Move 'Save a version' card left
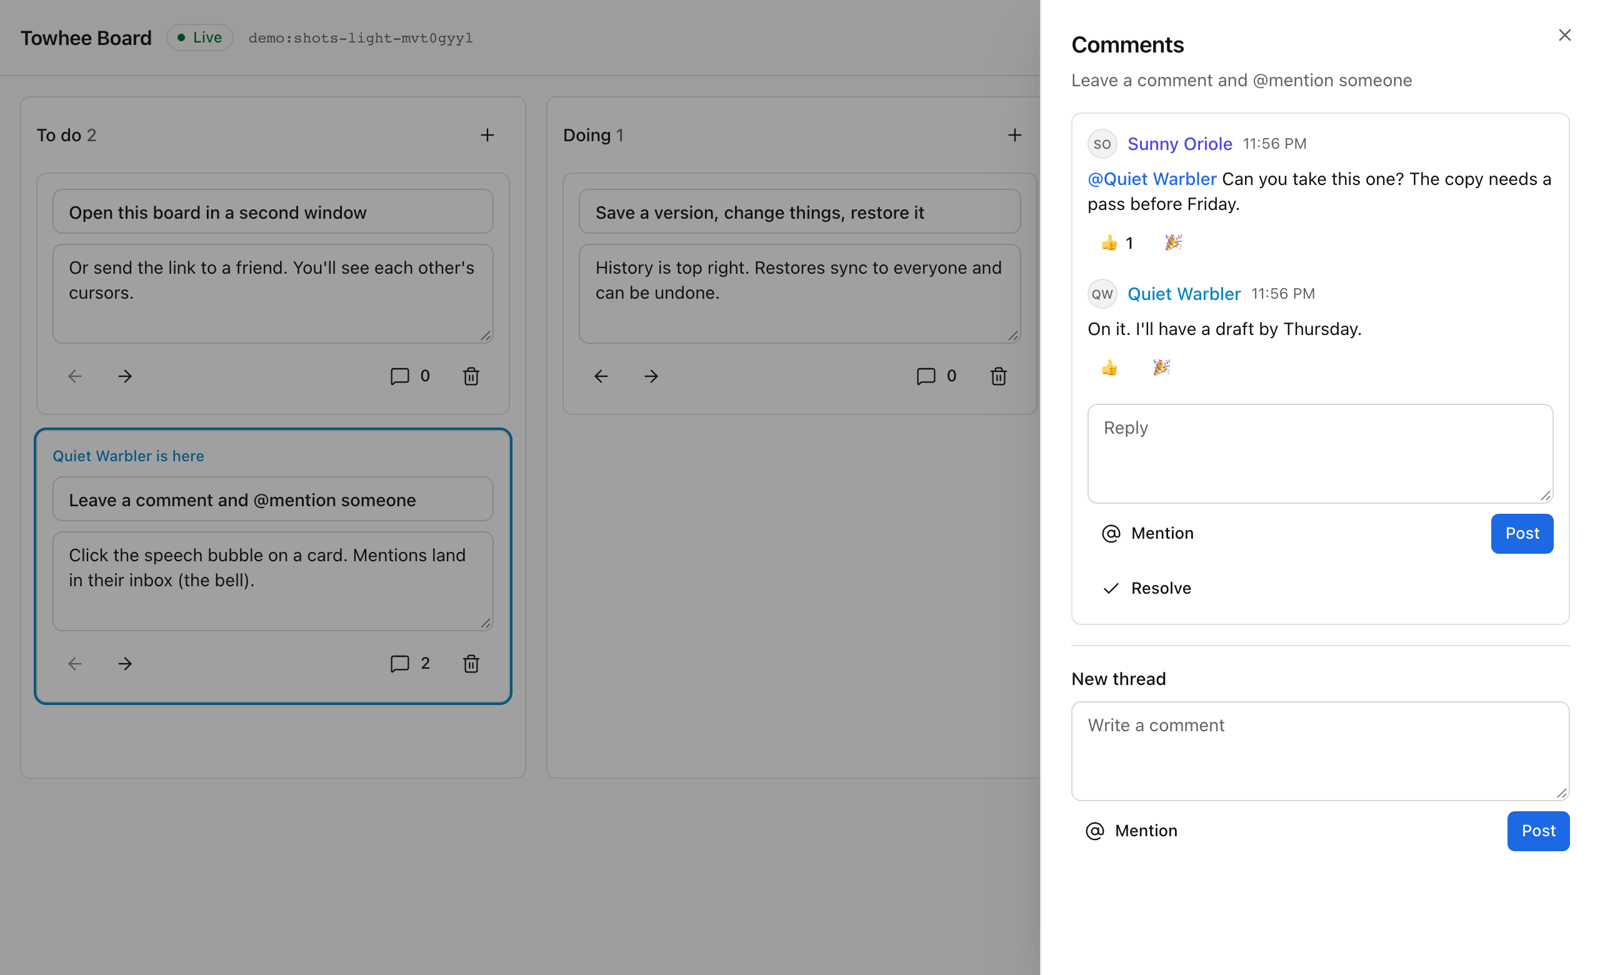This screenshot has height=975, width=1600. (601, 376)
